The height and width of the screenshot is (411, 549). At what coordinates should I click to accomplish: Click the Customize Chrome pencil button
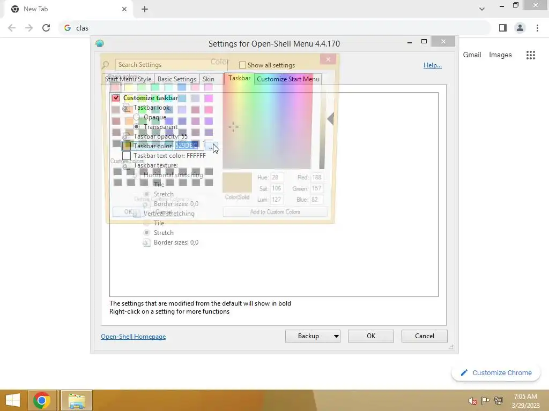click(x=496, y=373)
